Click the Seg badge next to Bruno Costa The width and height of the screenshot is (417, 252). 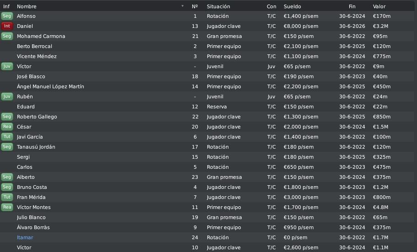(x=7, y=187)
